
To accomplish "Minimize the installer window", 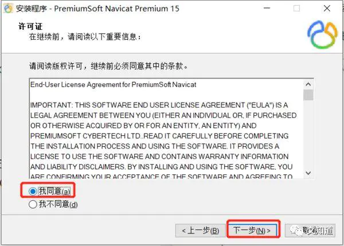I will pyautogui.click(x=267, y=9).
